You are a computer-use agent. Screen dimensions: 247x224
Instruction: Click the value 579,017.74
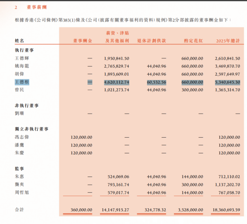pos(118,193)
